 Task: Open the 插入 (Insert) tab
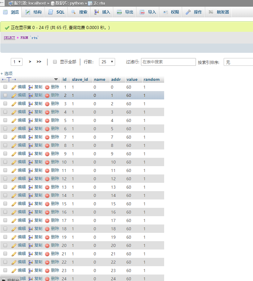click(x=102, y=12)
